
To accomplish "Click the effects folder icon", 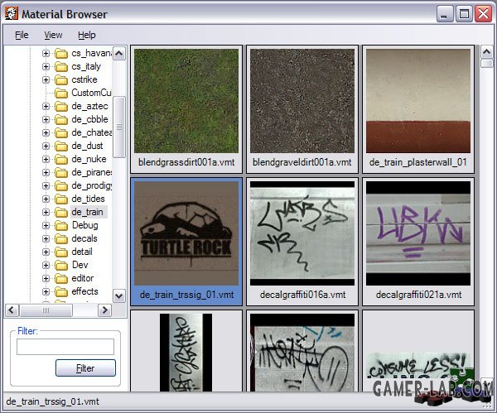I will [x=61, y=291].
